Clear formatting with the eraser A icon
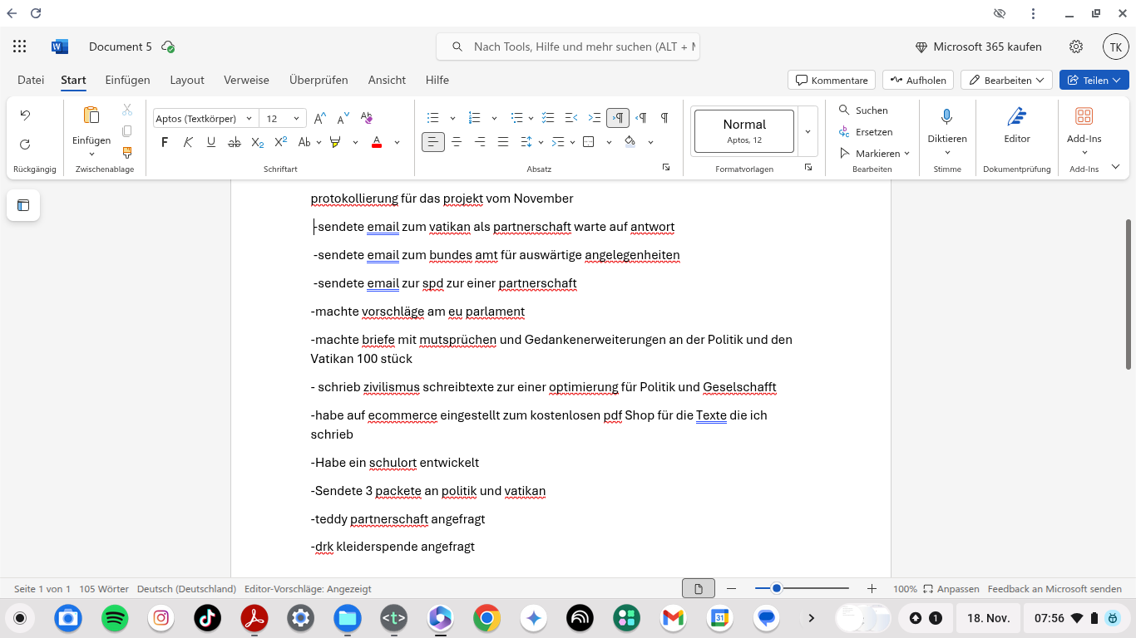1136x638 pixels. [x=367, y=118]
